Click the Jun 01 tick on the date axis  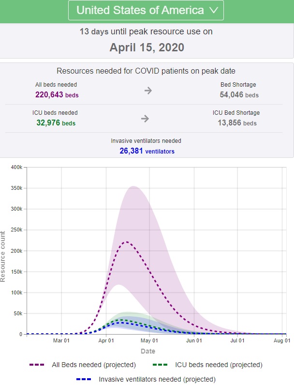click(x=194, y=341)
